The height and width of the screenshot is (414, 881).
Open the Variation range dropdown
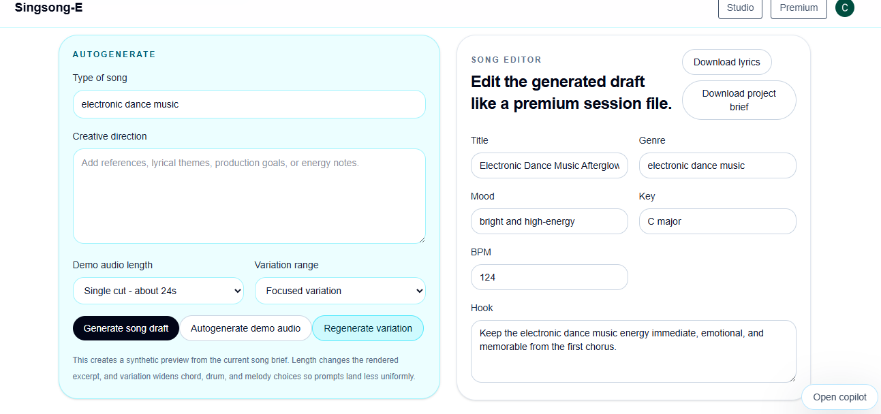pyautogui.click(x=340, y=291)
